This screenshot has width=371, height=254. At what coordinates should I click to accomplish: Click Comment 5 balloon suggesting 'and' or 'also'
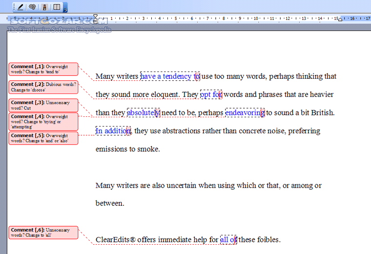[x=43, y=138]
